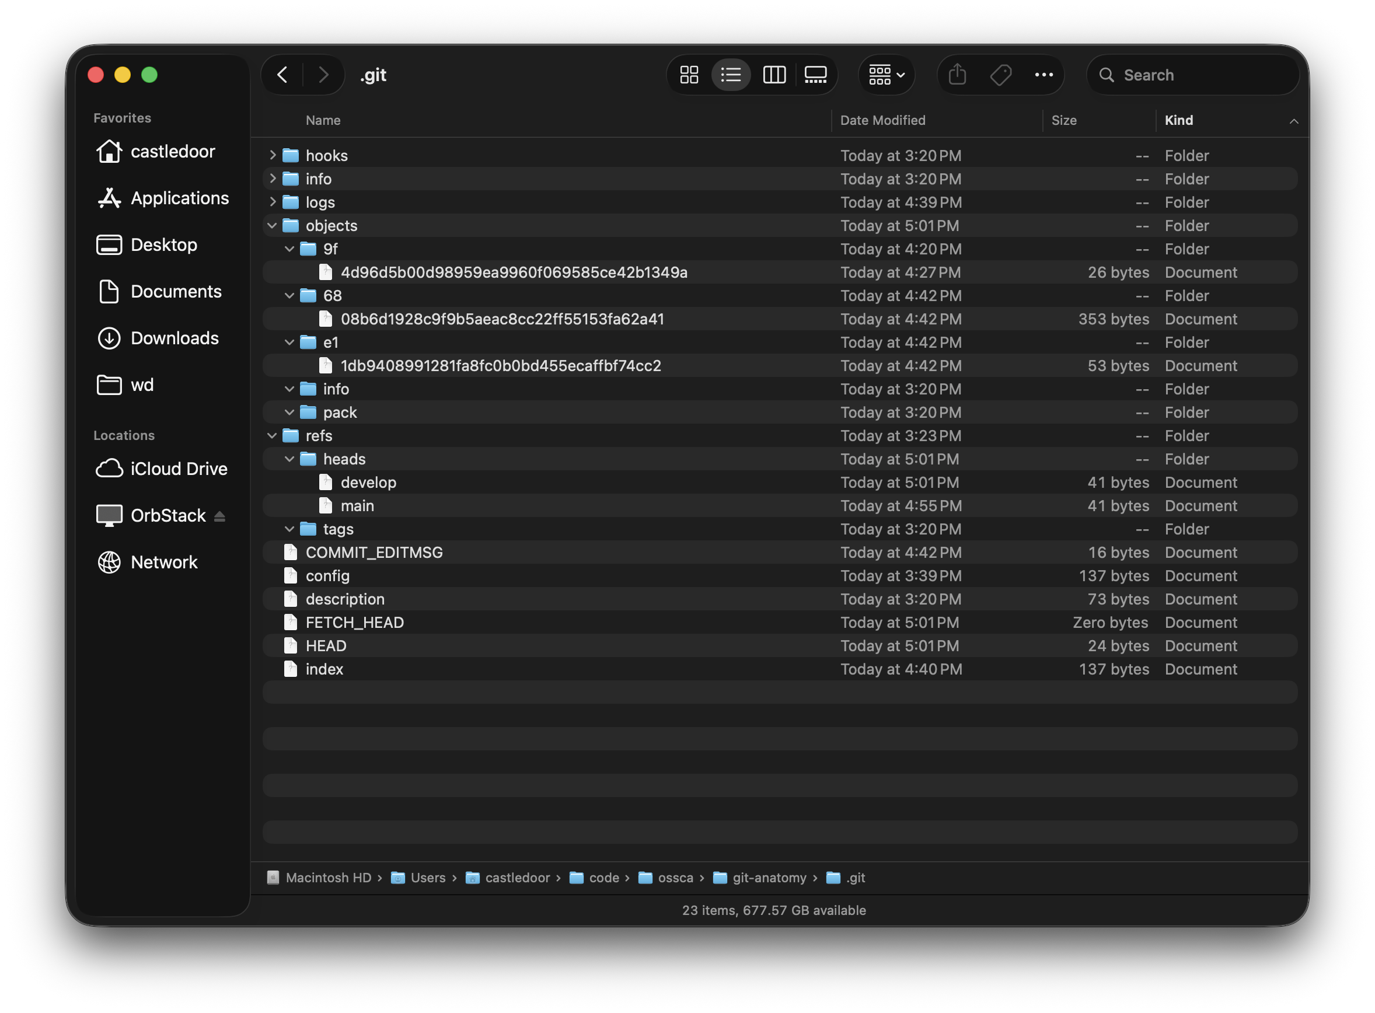Switch to column view
Image resolution: width=1375 pixels, height=1013 pixels.
(x=774, y=75)
